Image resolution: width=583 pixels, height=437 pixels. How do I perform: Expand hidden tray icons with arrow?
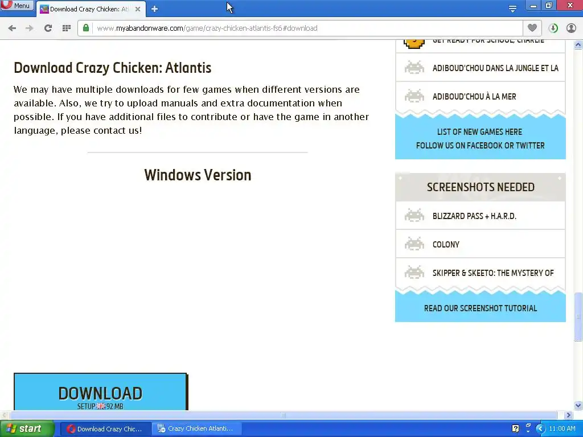coord(540,428)
